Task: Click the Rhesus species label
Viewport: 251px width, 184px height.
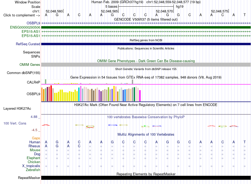Action: coord(34,146)
